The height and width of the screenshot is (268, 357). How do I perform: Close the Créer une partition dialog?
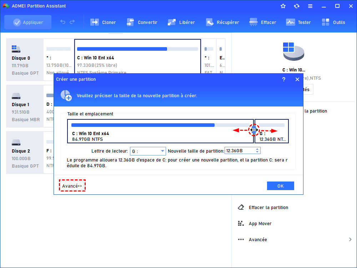(x=297, y=79)
